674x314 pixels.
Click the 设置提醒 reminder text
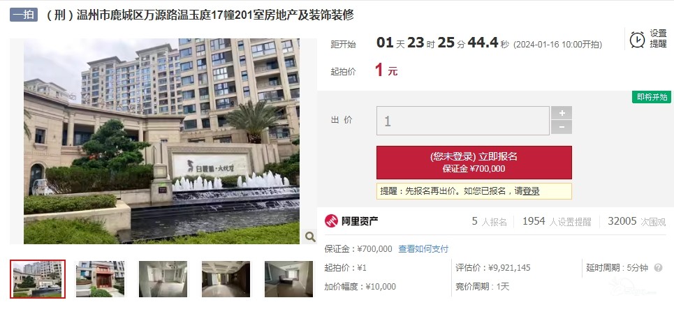658,38
